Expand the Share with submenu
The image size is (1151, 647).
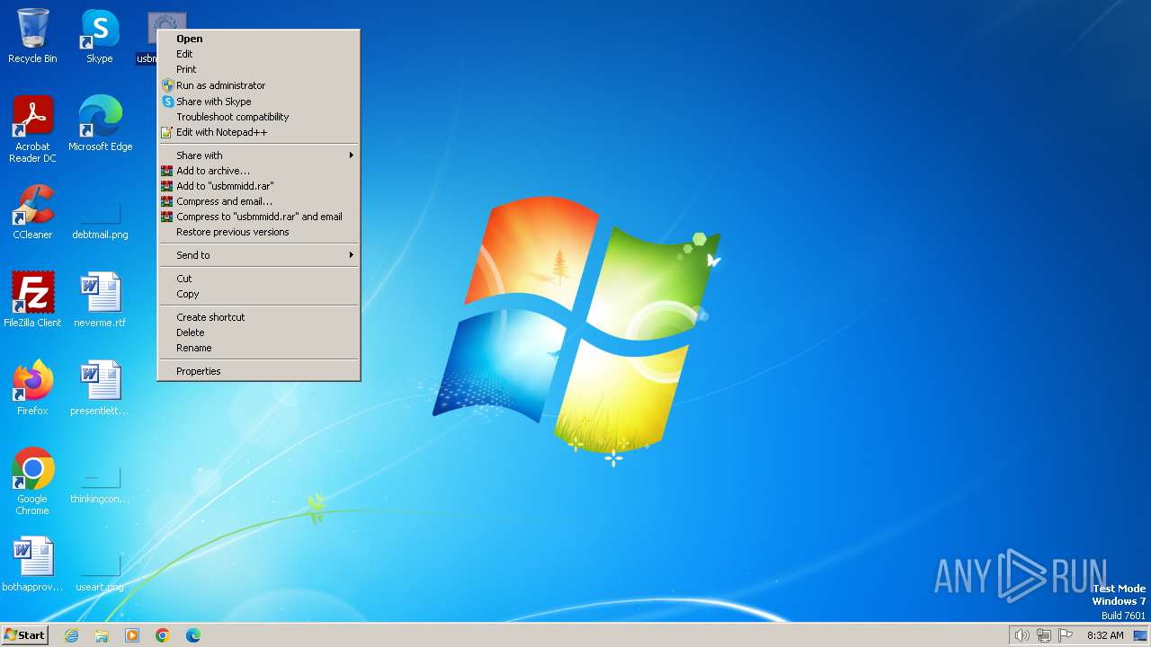(x=259, y=155)
